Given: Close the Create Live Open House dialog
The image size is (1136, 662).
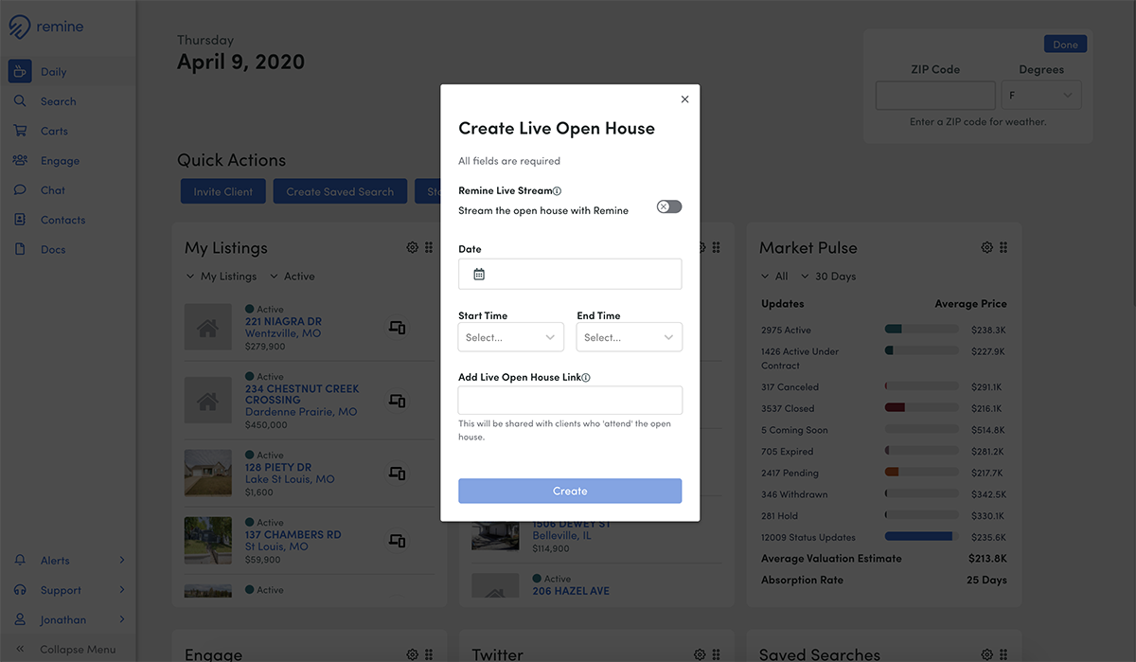Looking at the screenshot, I should pos(685,99).
